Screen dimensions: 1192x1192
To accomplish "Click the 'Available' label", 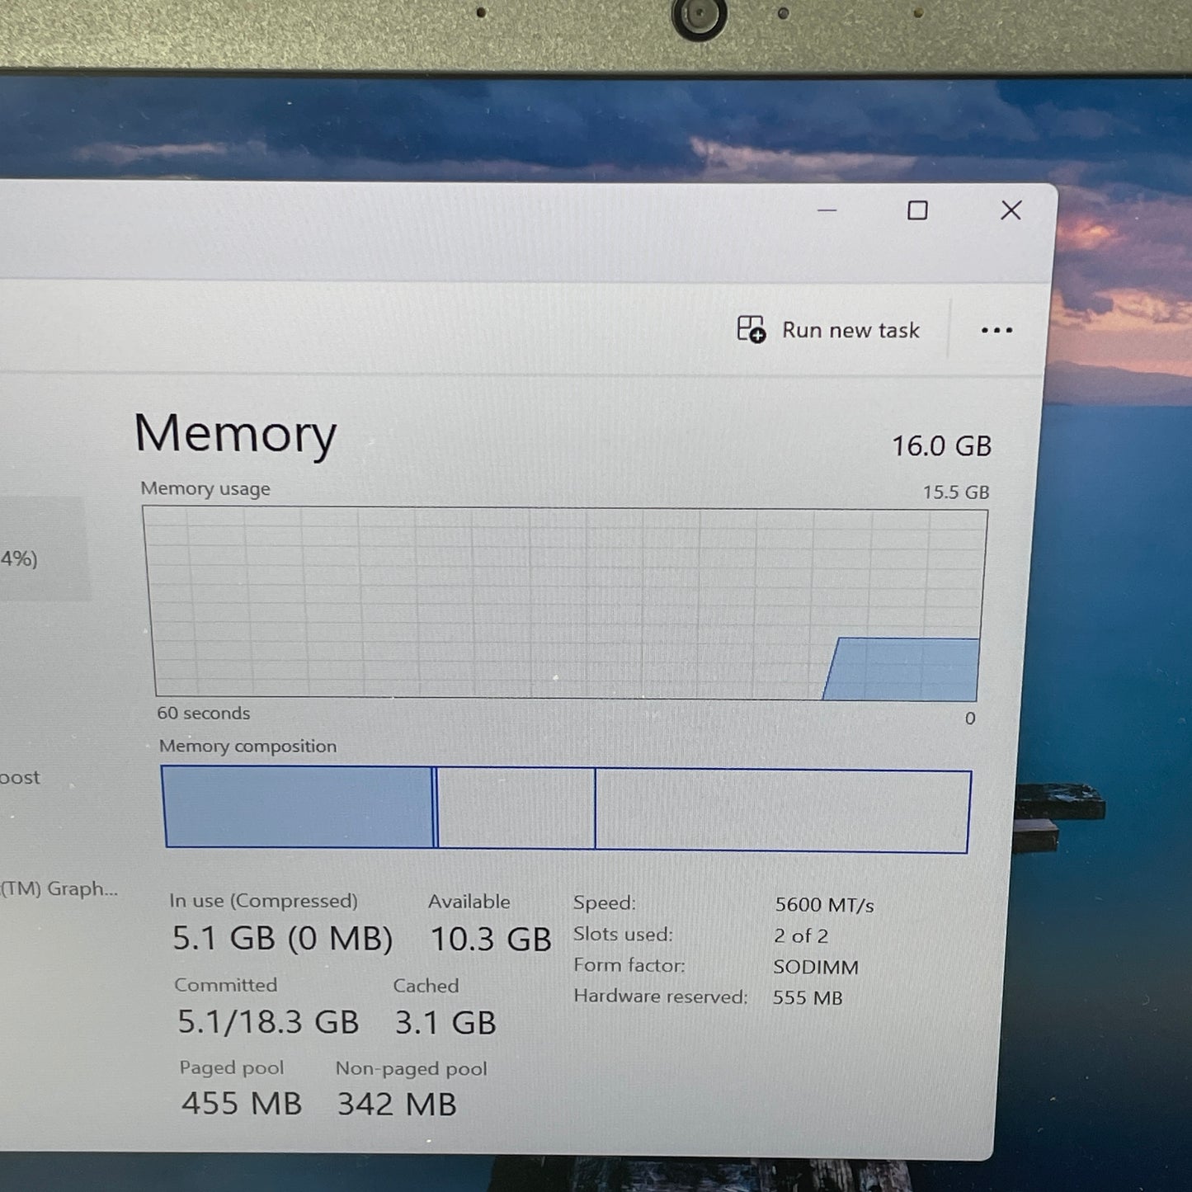I will pyautogui.click(x=469, y=902).
